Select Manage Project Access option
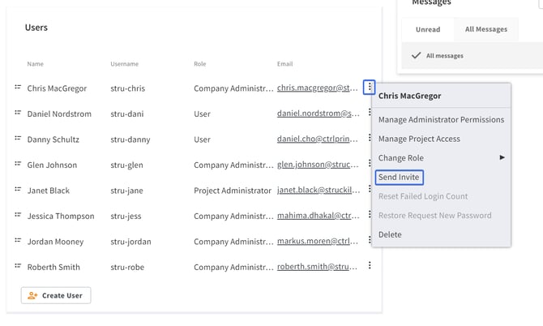This screenshot has height=326, width=543. [419, 139]
